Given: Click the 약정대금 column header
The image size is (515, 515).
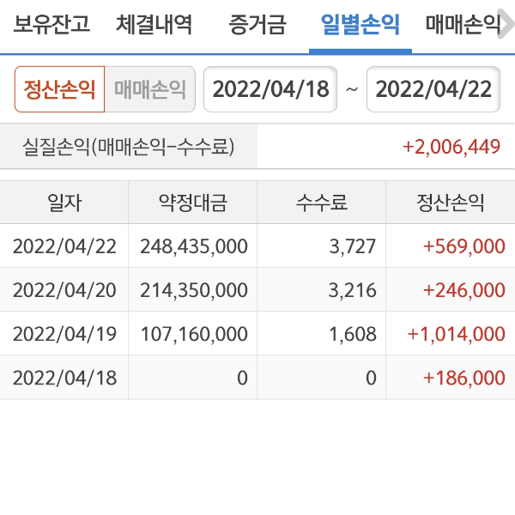Looking at the screenshot, I should click(193, 203).
